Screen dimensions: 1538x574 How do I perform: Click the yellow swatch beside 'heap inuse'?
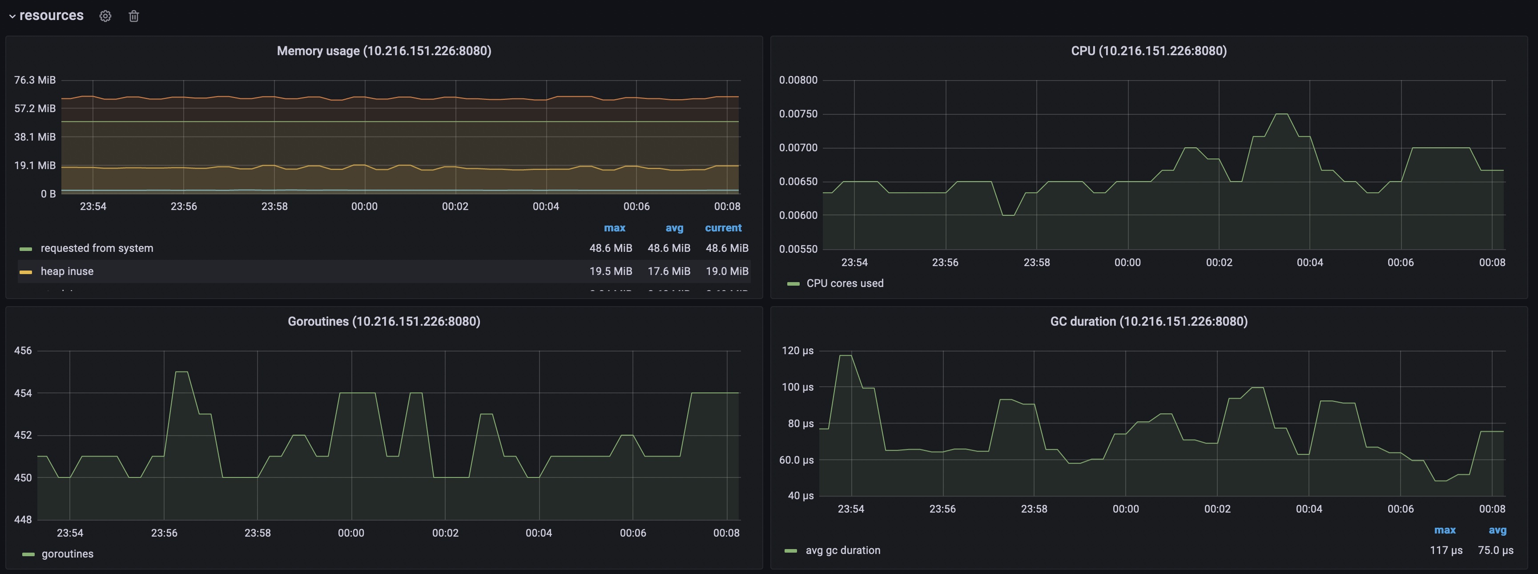point(26,272)
